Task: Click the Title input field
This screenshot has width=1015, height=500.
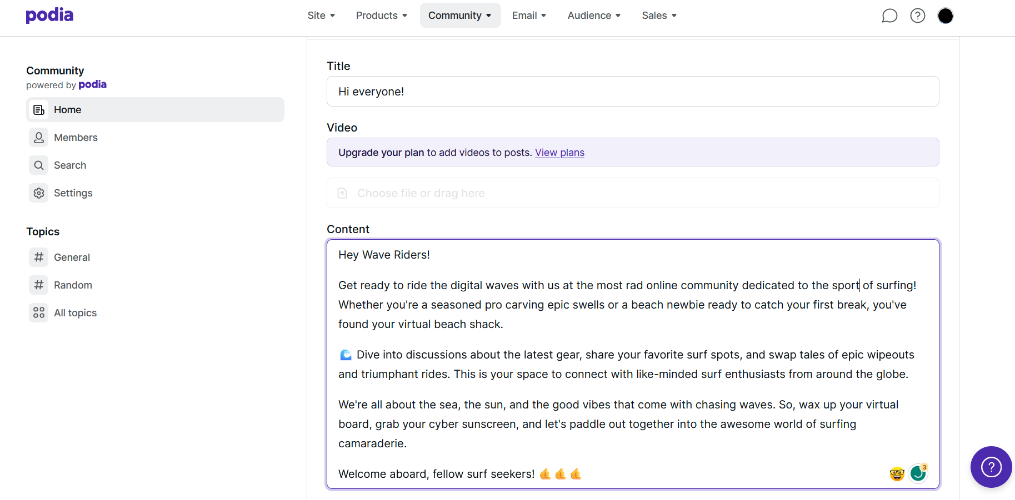Action: [x=633, y=92]
